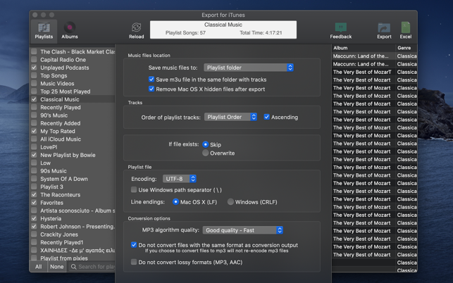Open the Order of playlist tracks dropdown
Screen dimensions: 453x283
[230, 117]
